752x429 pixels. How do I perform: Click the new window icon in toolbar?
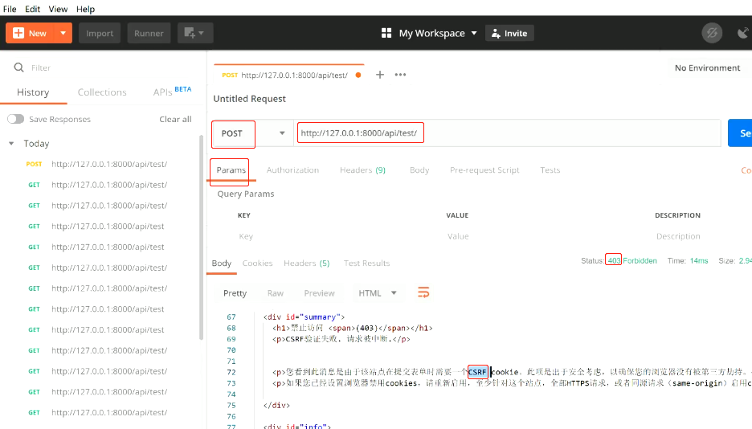click(194, 33)
